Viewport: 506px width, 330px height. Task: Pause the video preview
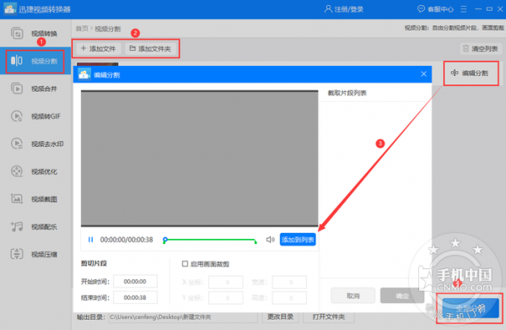91,240
